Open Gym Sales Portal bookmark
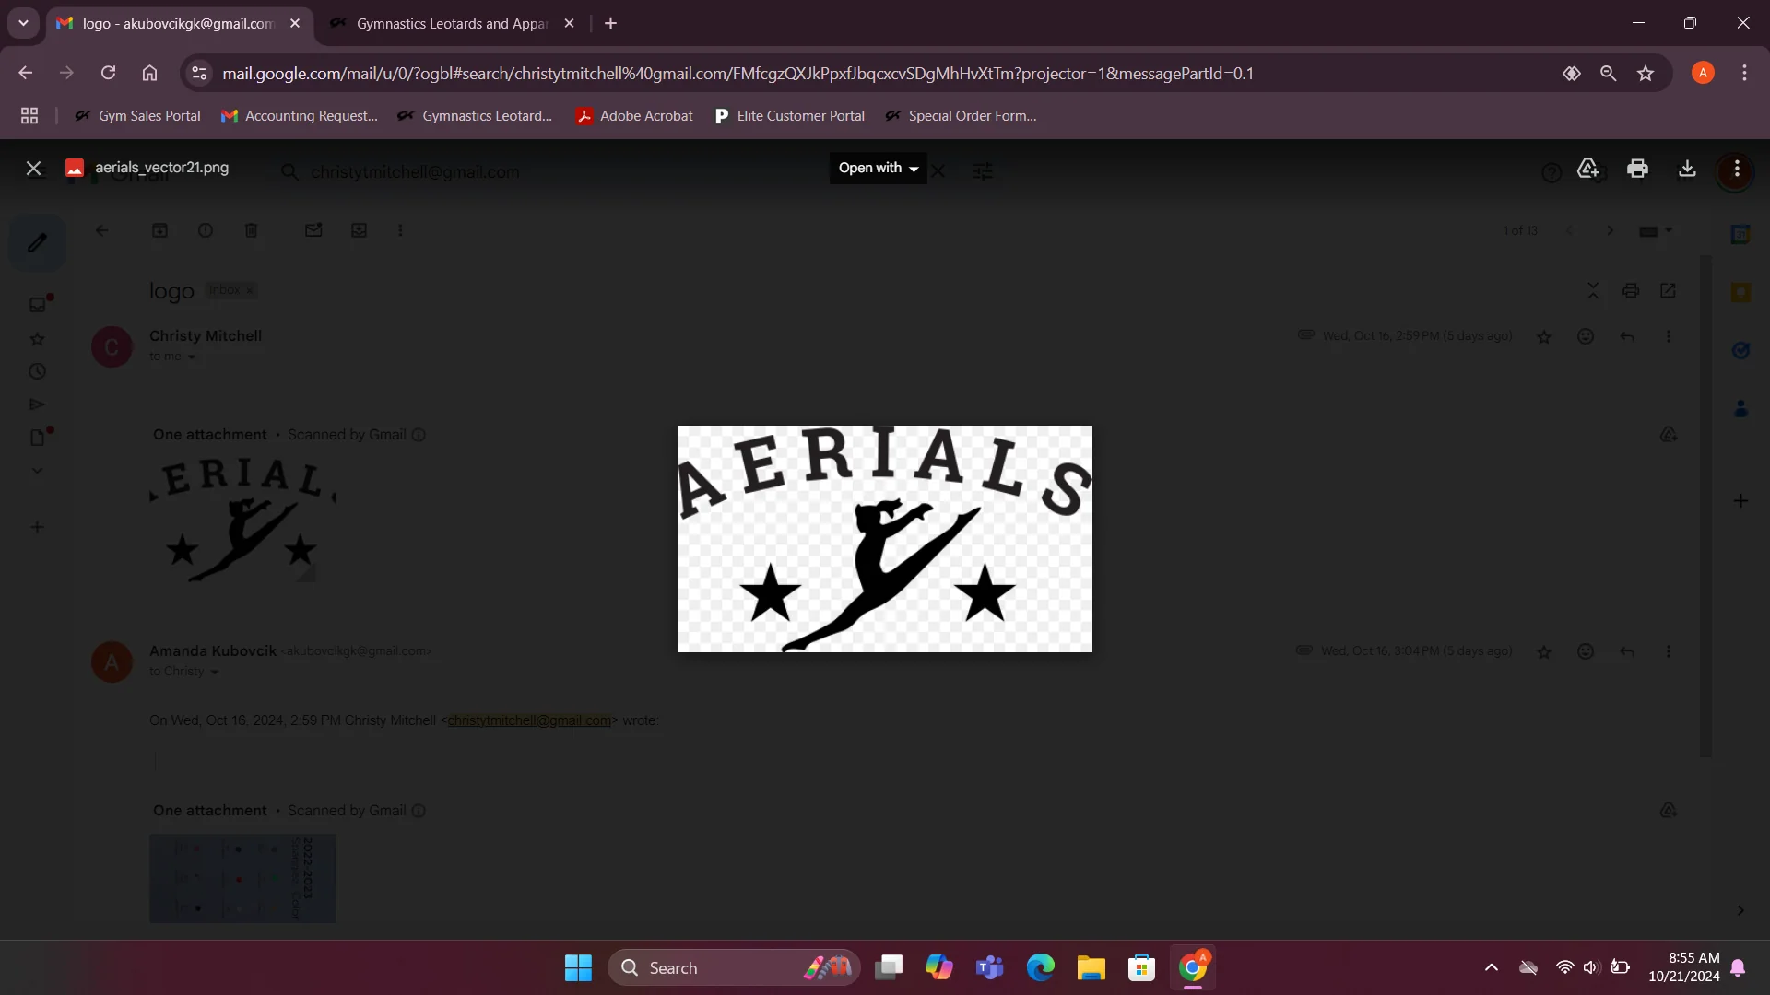The height and width of the screenshot is (995, 1770). pyautogui.click(x=137, y=115)
